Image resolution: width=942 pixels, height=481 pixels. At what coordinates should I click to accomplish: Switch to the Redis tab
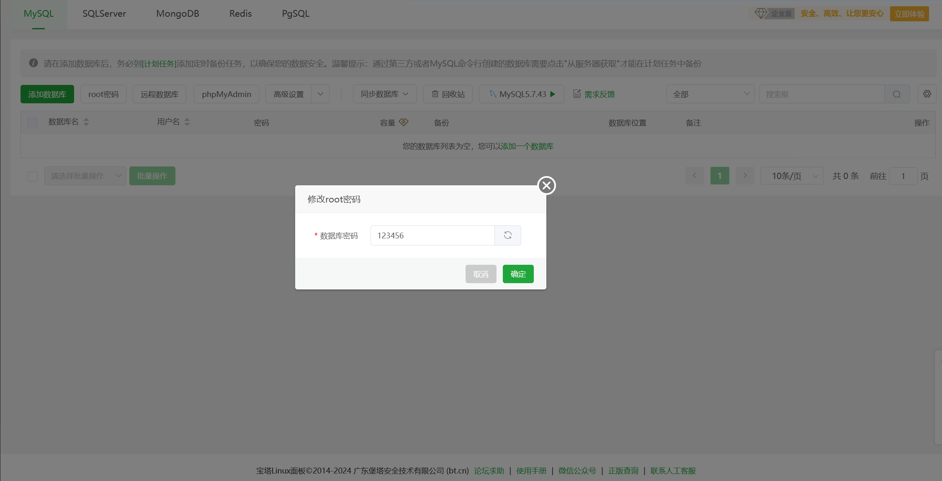tap(240, 14)
